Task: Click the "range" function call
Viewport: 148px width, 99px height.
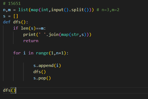Action: [42, 53]
